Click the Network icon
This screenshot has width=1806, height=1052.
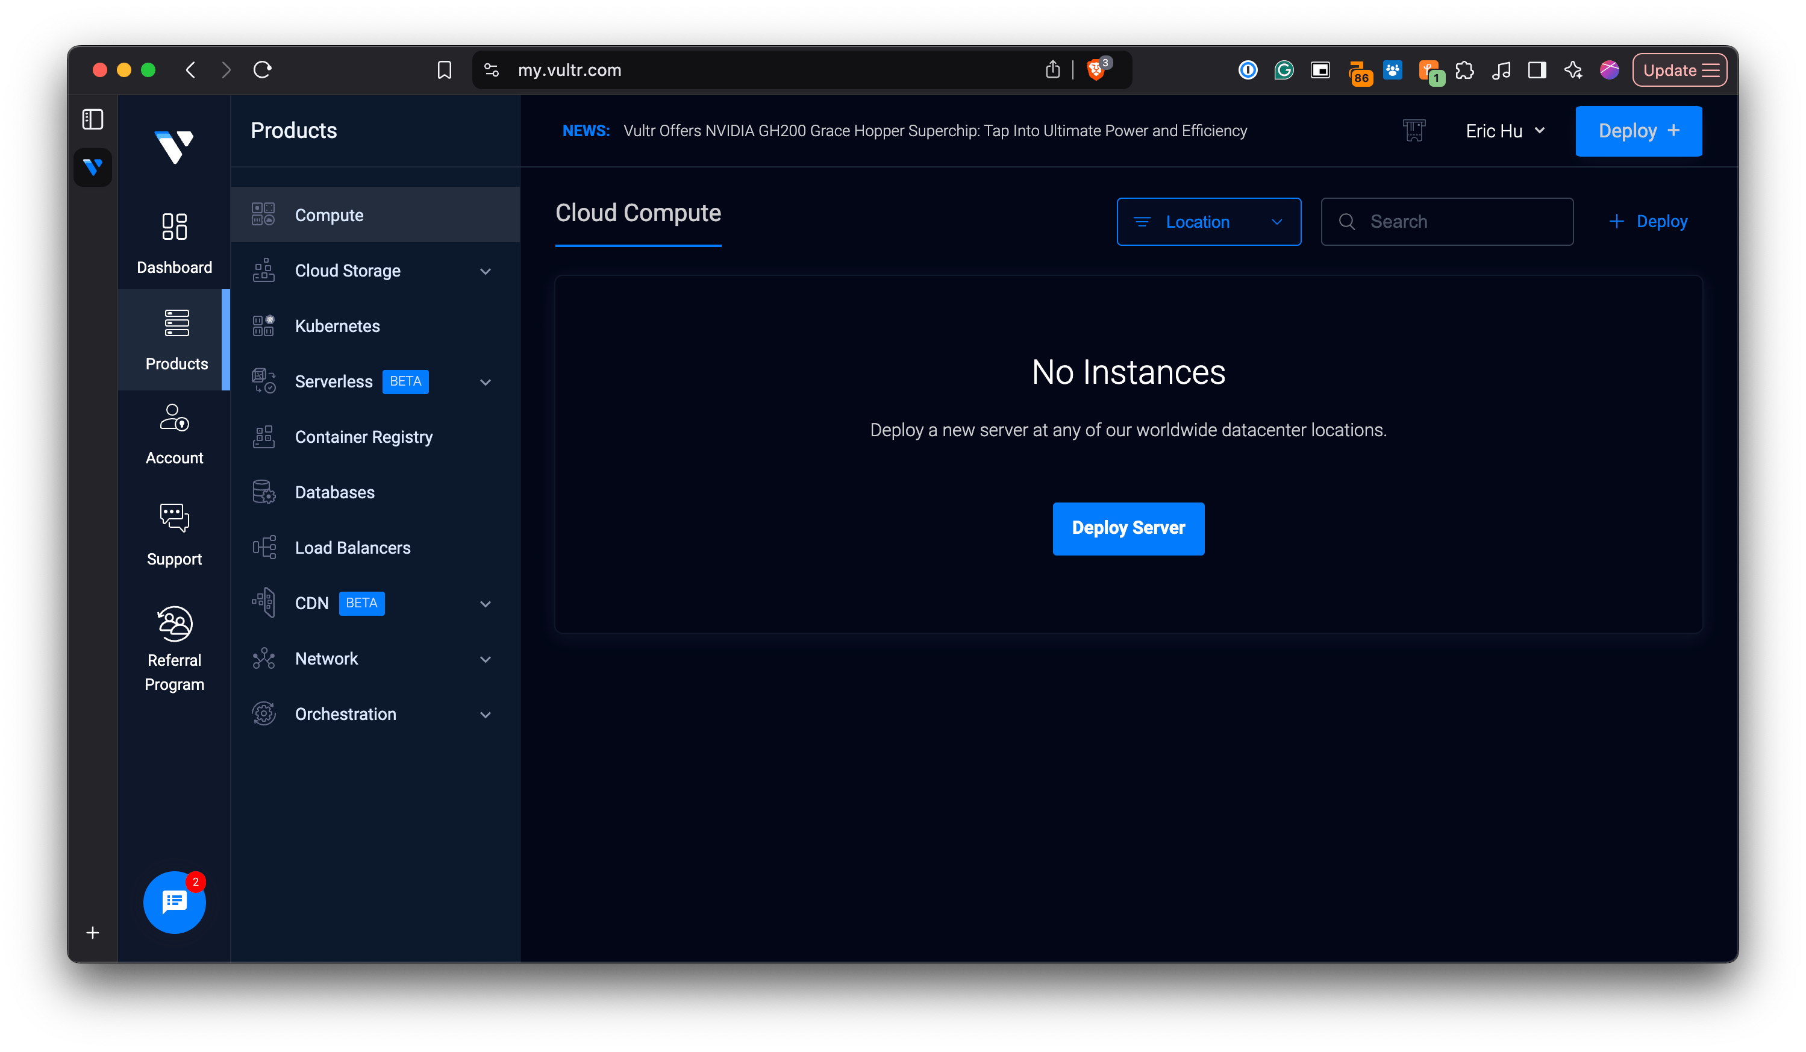263,659
